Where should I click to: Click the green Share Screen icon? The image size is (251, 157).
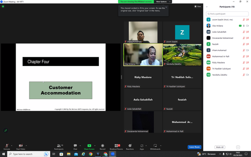tap(89, 146)
